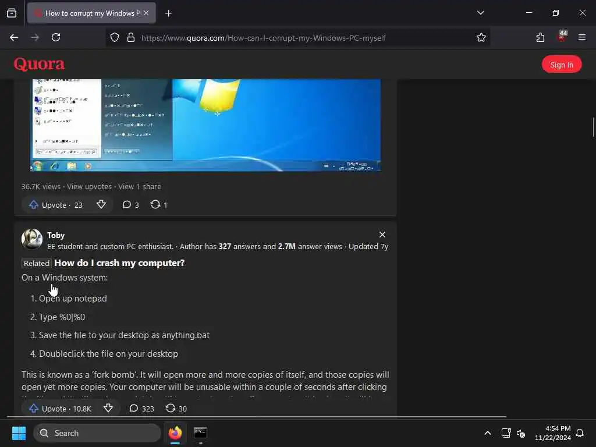The width and height of the screenshot is (596, 447).
Task: Go back one page with the back arrow
Action: [14, 37]
